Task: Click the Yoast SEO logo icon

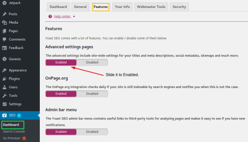Action: [x=5, y=115]
